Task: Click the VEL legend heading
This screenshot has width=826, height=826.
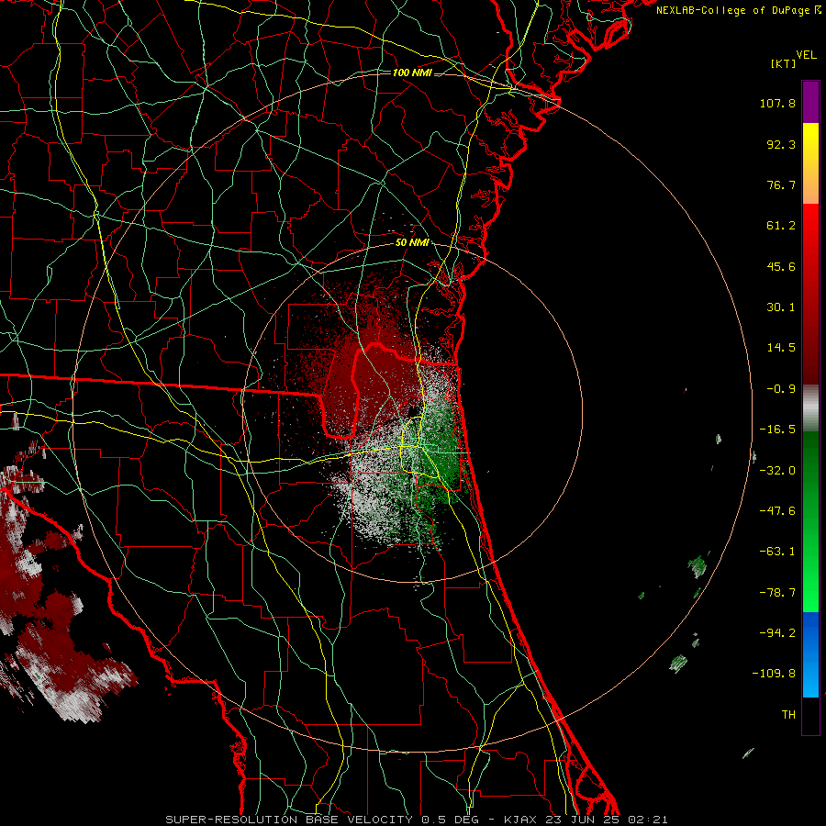Action: click(x=806, y=55)
